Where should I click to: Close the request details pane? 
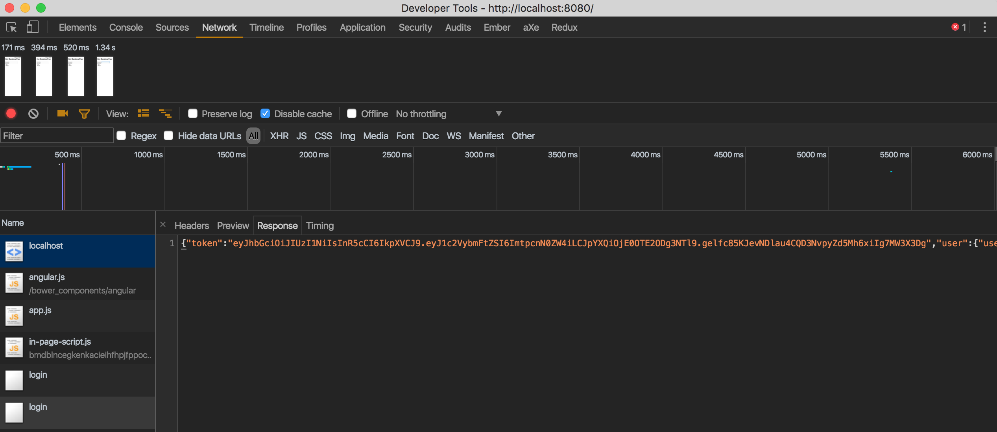[x=163, y=225]
